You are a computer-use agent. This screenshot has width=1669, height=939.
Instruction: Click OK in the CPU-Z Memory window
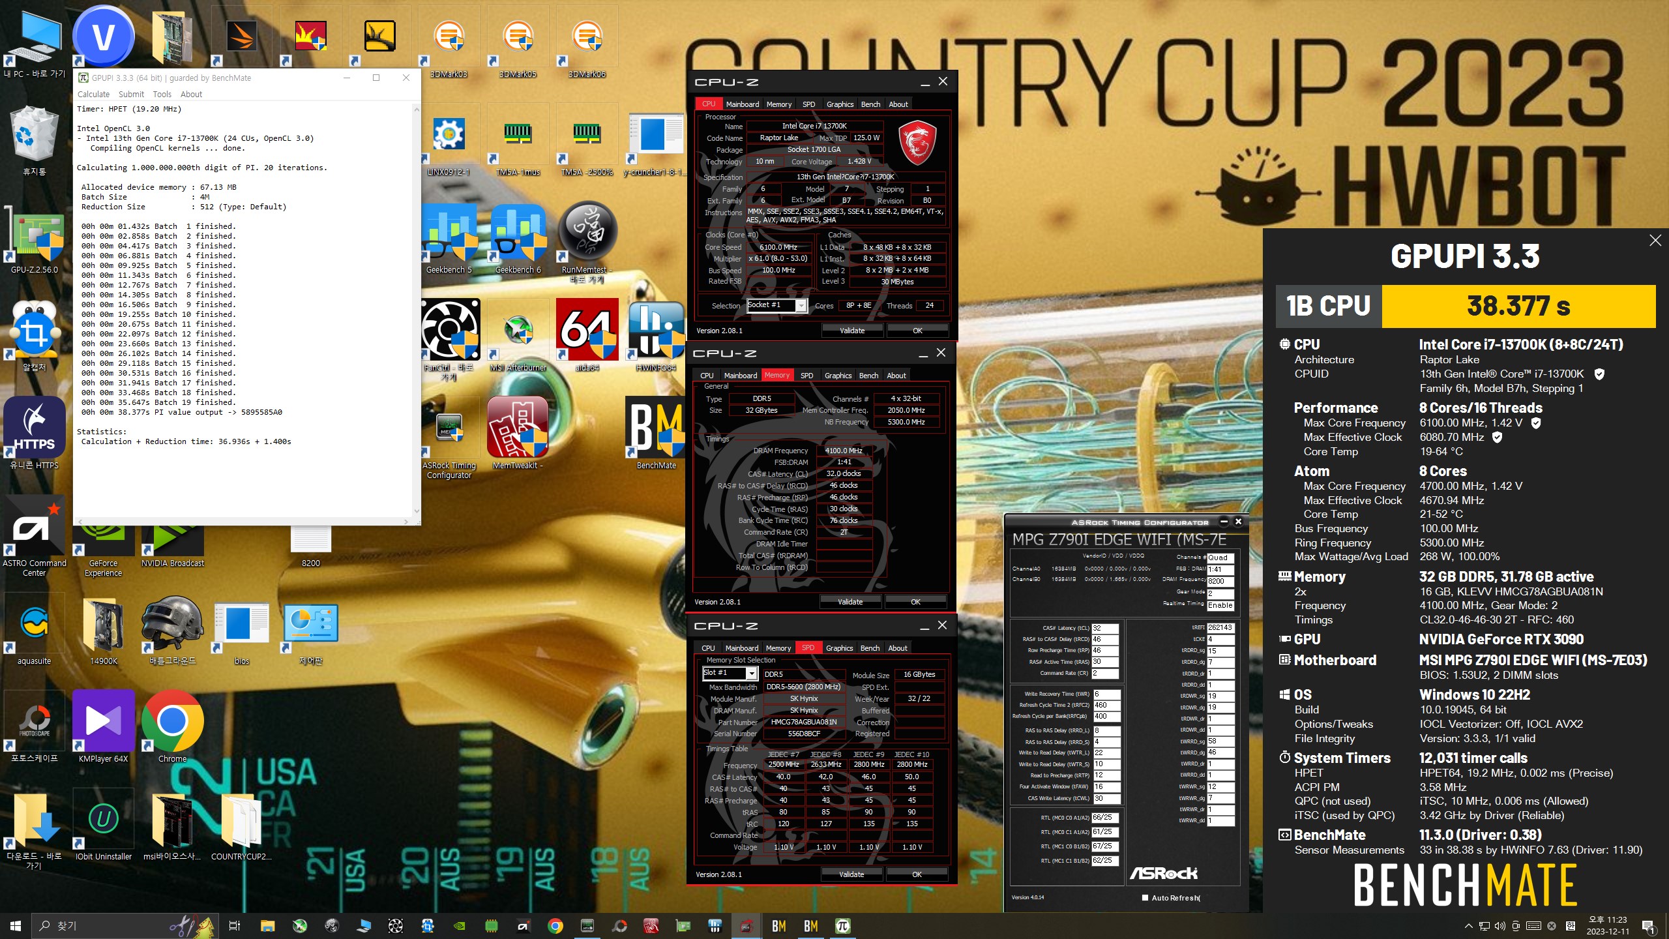[x=915, y=602]
